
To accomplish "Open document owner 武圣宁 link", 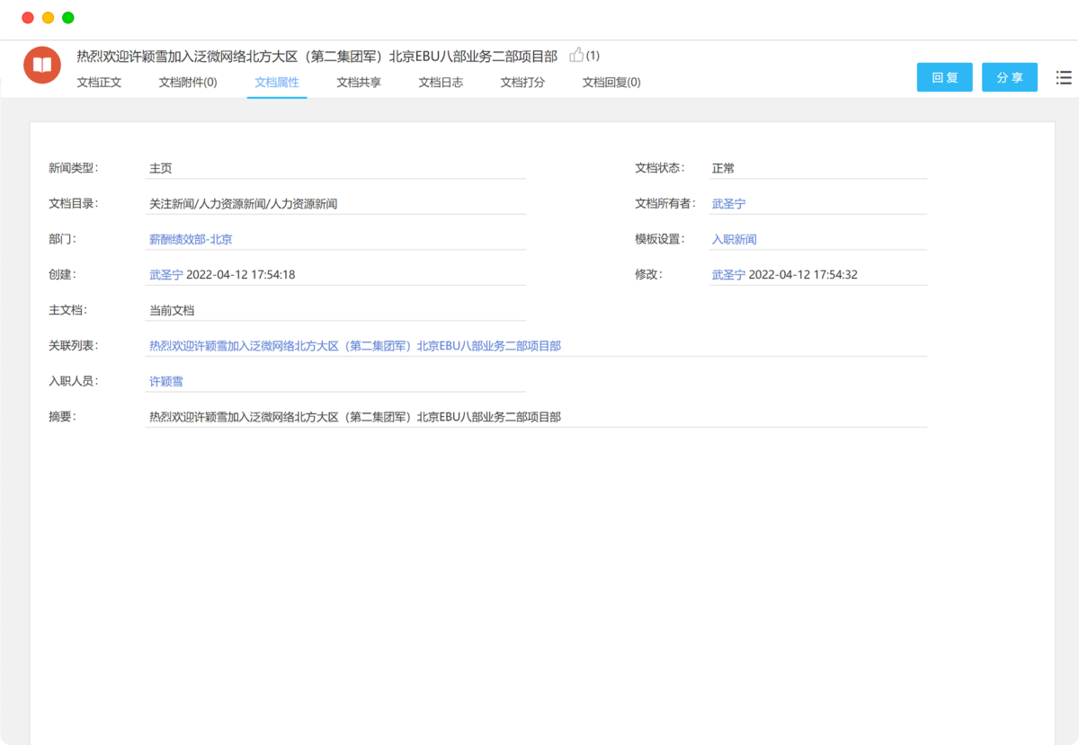I will 728,204.
